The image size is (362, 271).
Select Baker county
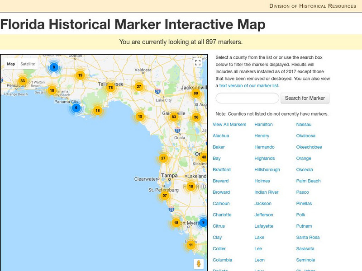[x=219, y=147]
